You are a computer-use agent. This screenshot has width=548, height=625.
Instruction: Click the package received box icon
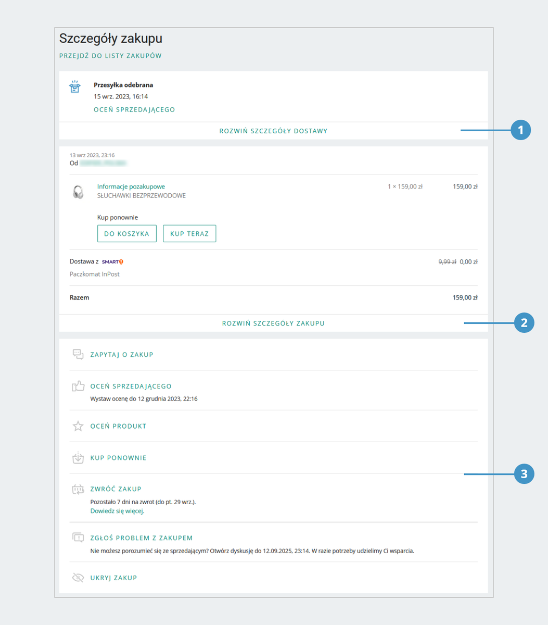[75, 86]
